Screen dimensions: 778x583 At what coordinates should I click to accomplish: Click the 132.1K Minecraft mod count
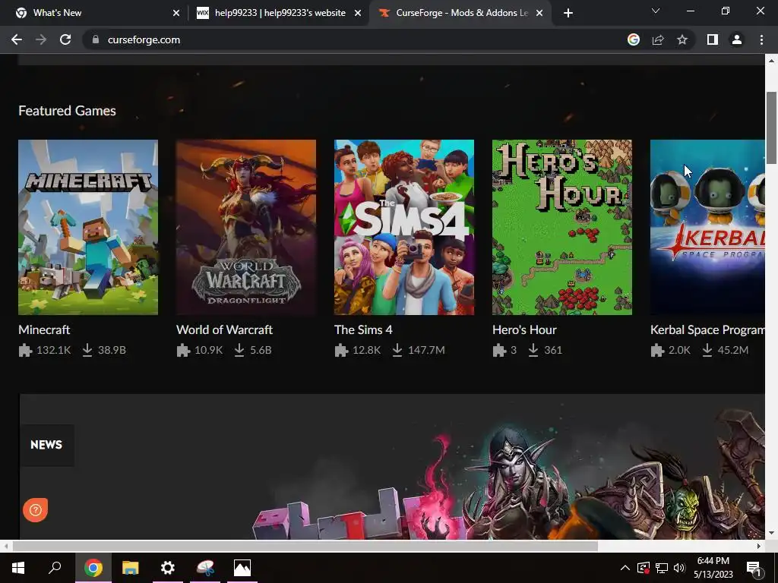54,350
